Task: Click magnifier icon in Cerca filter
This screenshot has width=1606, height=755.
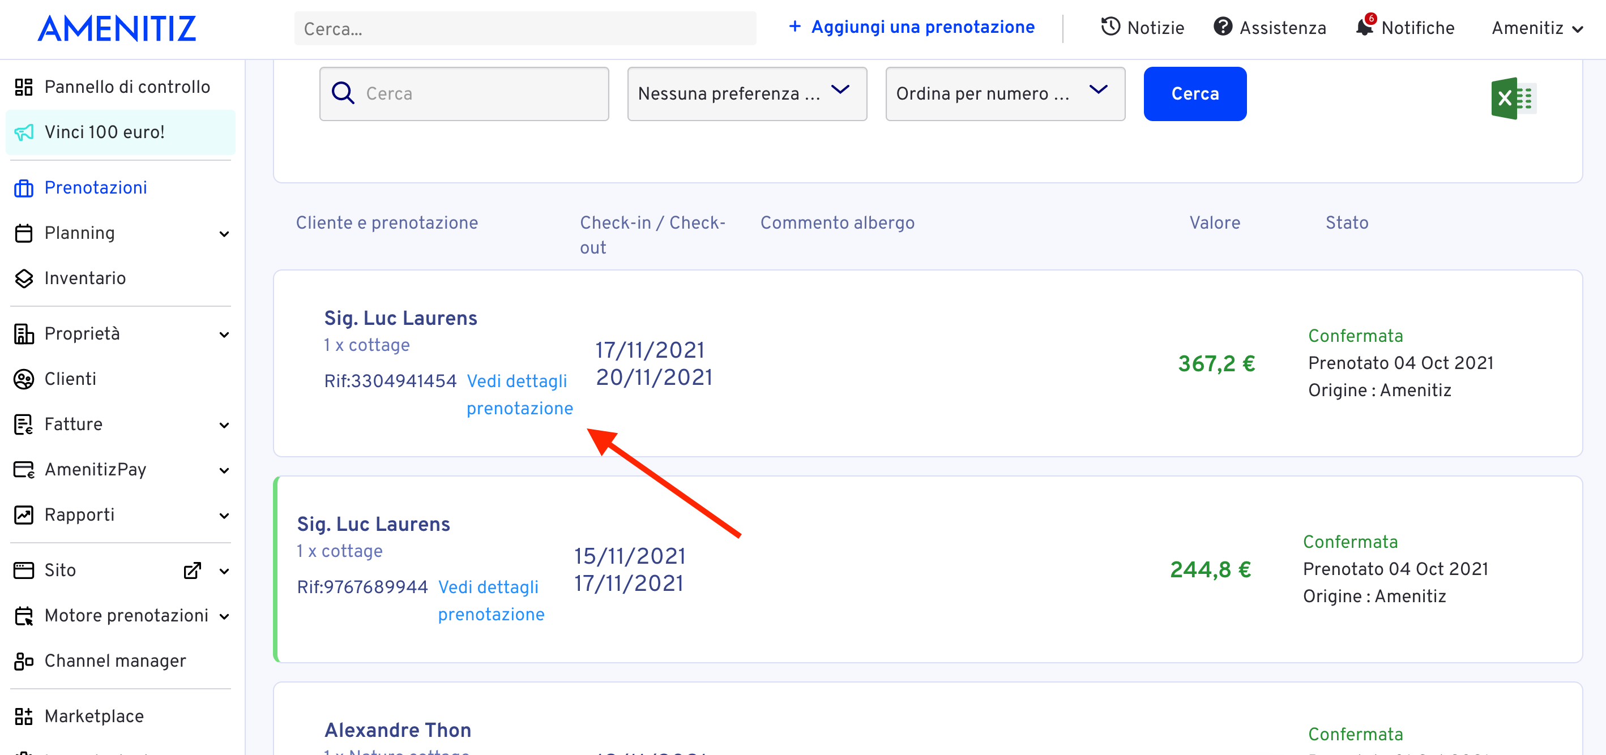Action: [x=343, y=93]
